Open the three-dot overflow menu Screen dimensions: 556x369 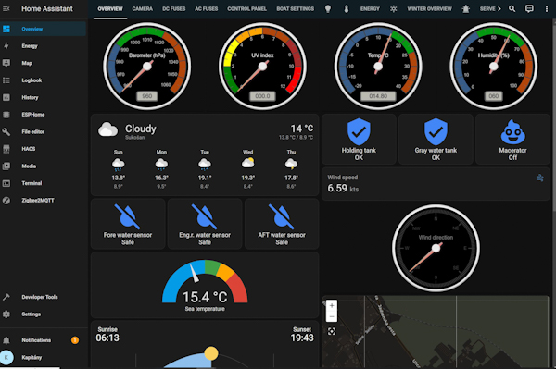coord(547,9)
